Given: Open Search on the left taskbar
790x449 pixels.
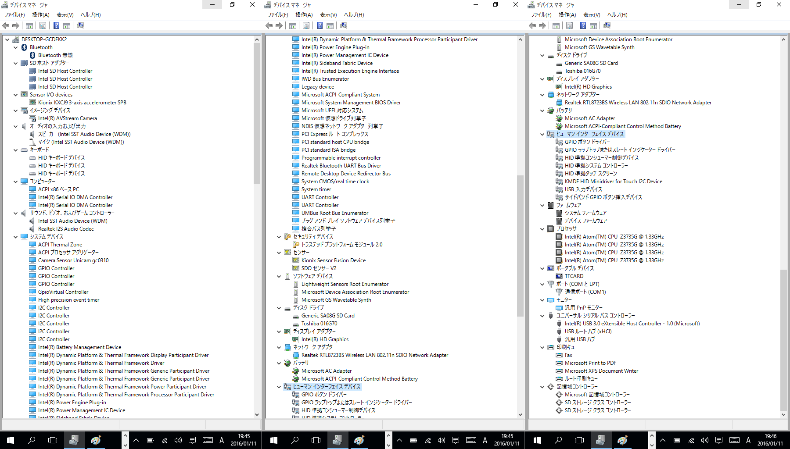Looking at the screenshot, I should (32, 440).
